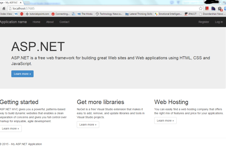226x151 pixels.
Task: Open the Emotional Intelligen... bookmark
Action: click(x=168, y=14)
